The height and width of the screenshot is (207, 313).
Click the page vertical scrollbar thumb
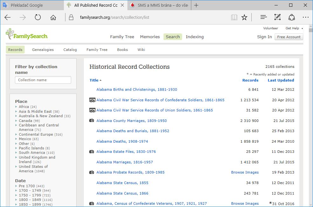310,30
